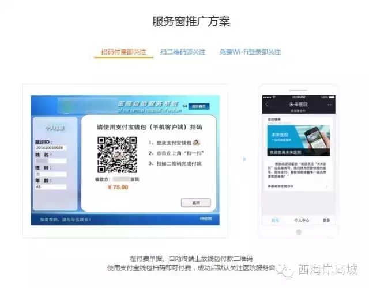The image size is (369, 288).
Task: Click the 返回首页 button in hospital header
Action: coord(198,106)
